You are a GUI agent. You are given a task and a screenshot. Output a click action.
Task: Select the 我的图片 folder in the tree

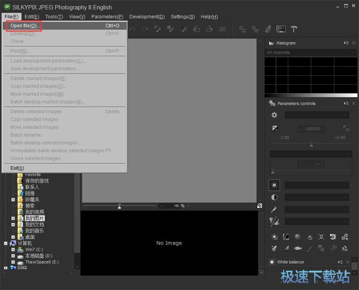34,217
